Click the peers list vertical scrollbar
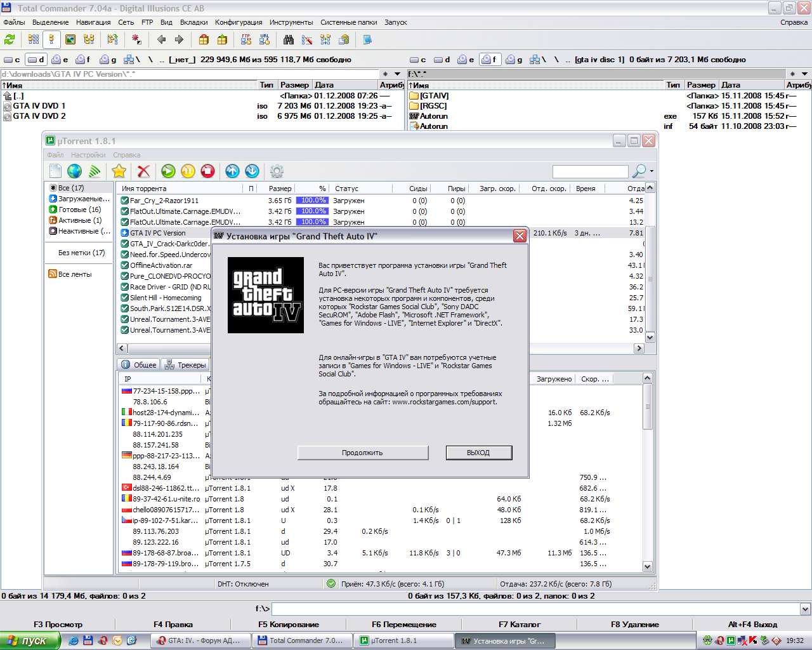Viewport: 812px width, 650px height. coord(648,472)
